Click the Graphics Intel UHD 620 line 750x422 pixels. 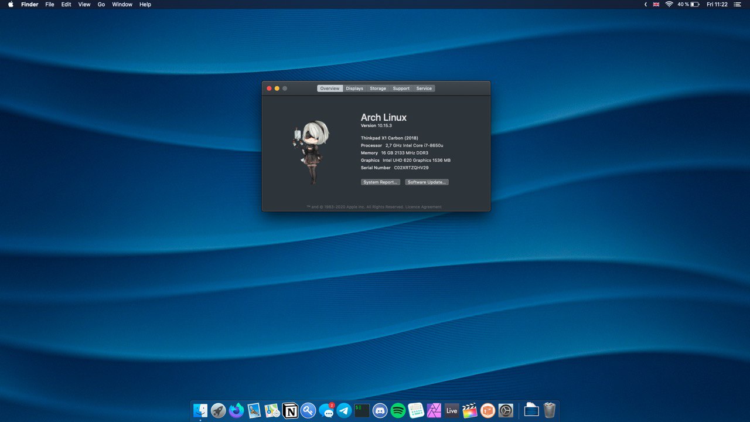pos(405,160)
